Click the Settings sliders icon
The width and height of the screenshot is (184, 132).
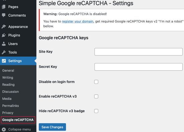4,61
